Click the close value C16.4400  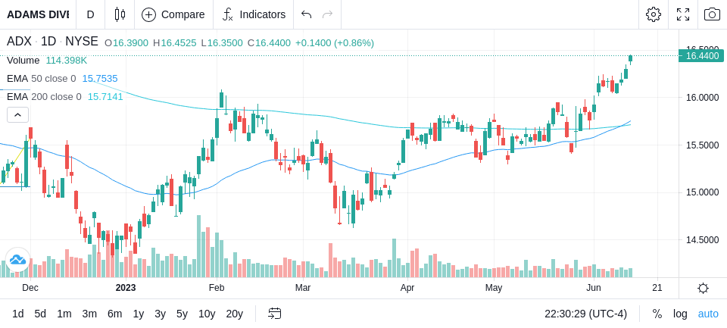pos(269,43)
